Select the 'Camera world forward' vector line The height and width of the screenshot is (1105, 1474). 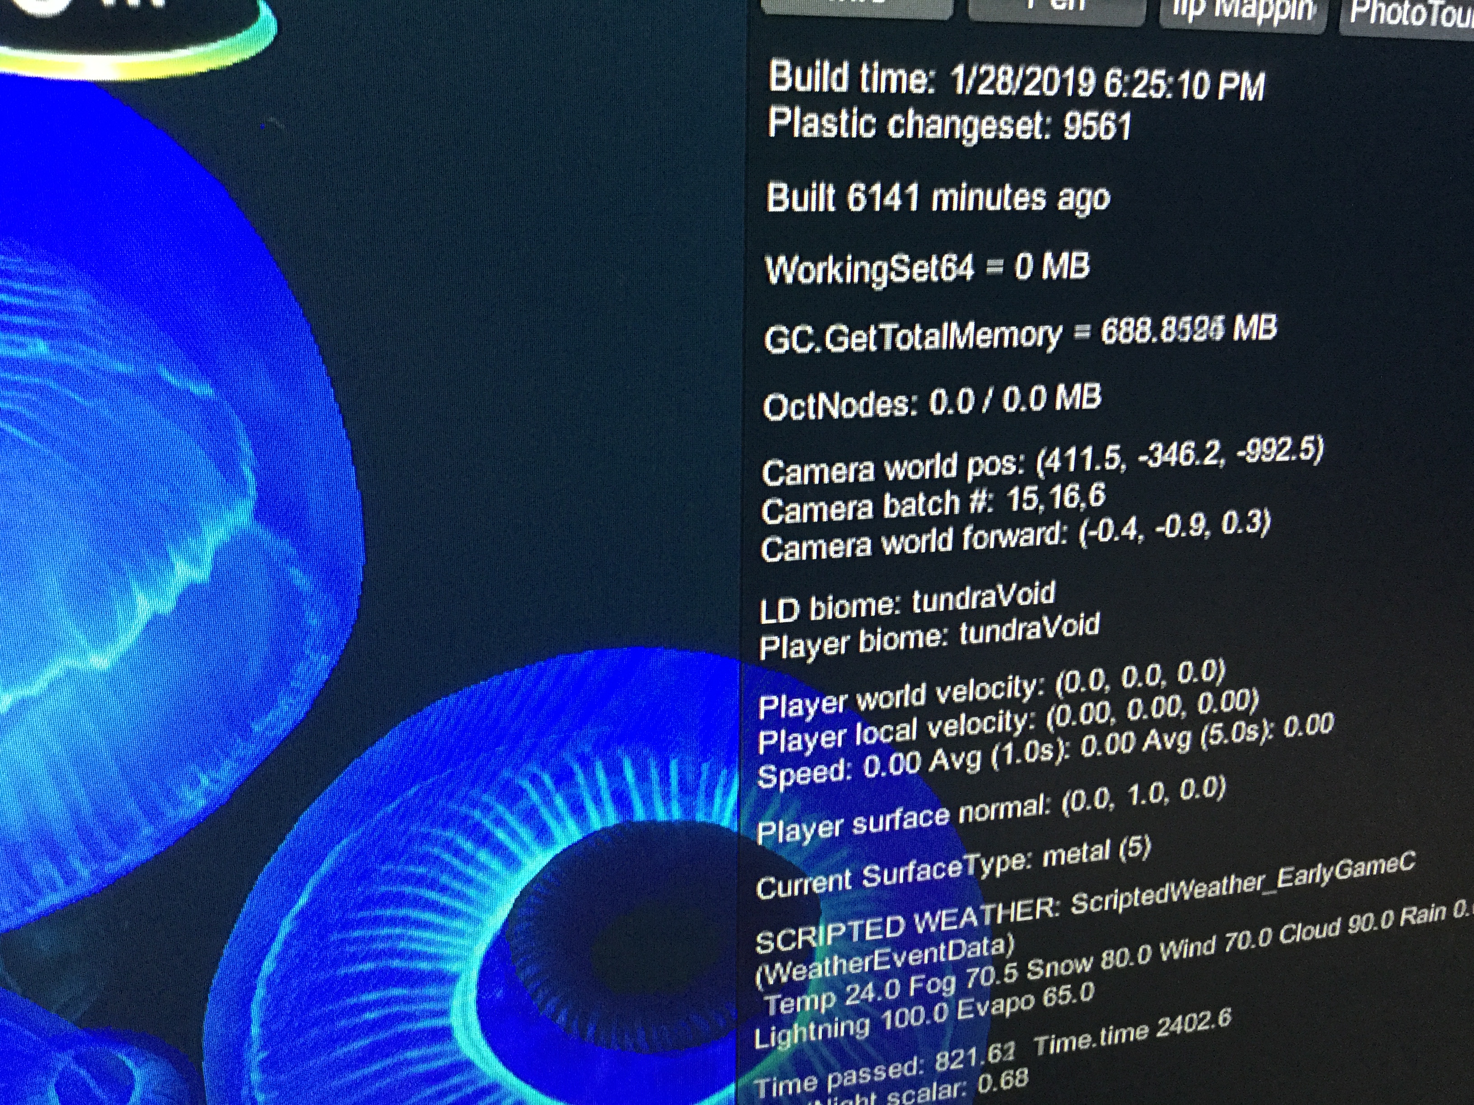point(1016,537)
